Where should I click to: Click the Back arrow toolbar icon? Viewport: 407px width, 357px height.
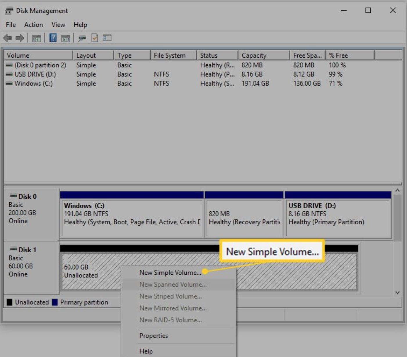[x=8, y=38]
